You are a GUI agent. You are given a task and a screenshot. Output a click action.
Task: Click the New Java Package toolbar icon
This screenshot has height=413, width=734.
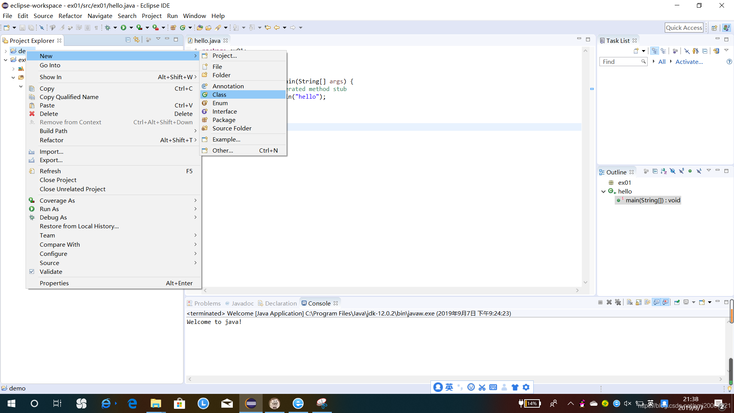click(173, 28)
